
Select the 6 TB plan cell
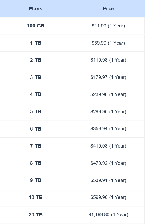click(36, 129)
